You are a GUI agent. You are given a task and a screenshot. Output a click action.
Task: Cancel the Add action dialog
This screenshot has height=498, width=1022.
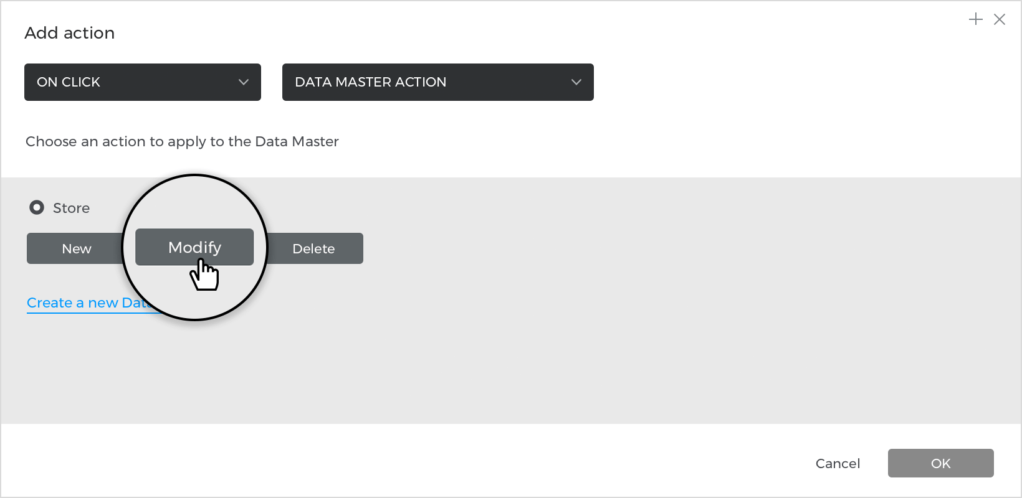[838, 463]
